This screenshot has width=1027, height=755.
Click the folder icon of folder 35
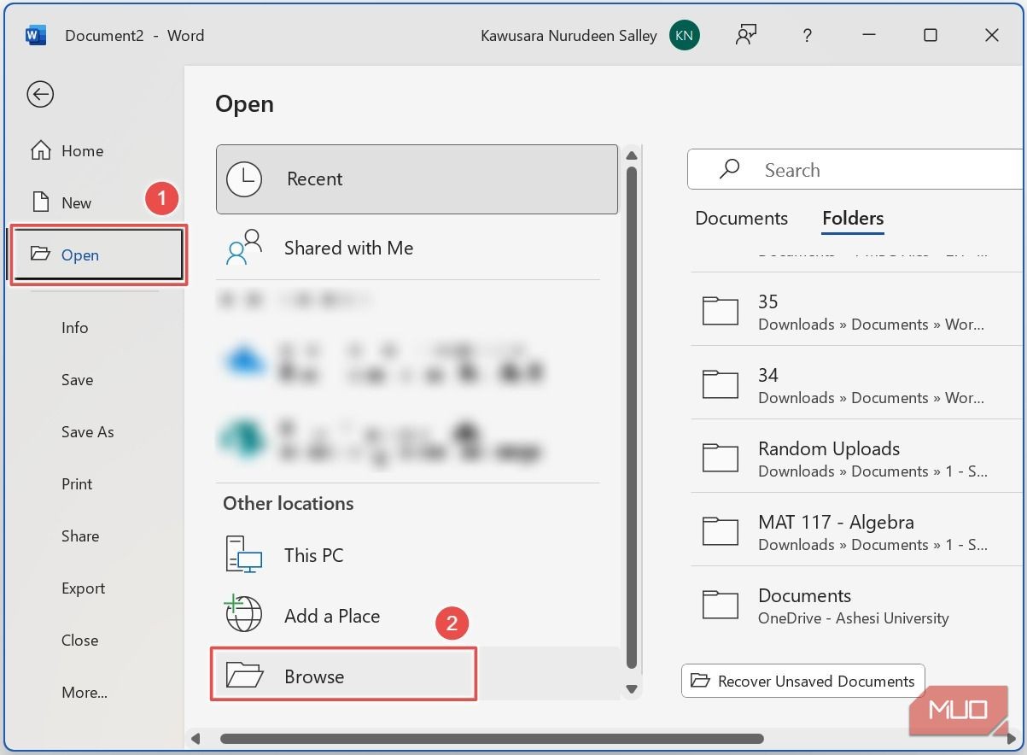[x=720, y=311]
